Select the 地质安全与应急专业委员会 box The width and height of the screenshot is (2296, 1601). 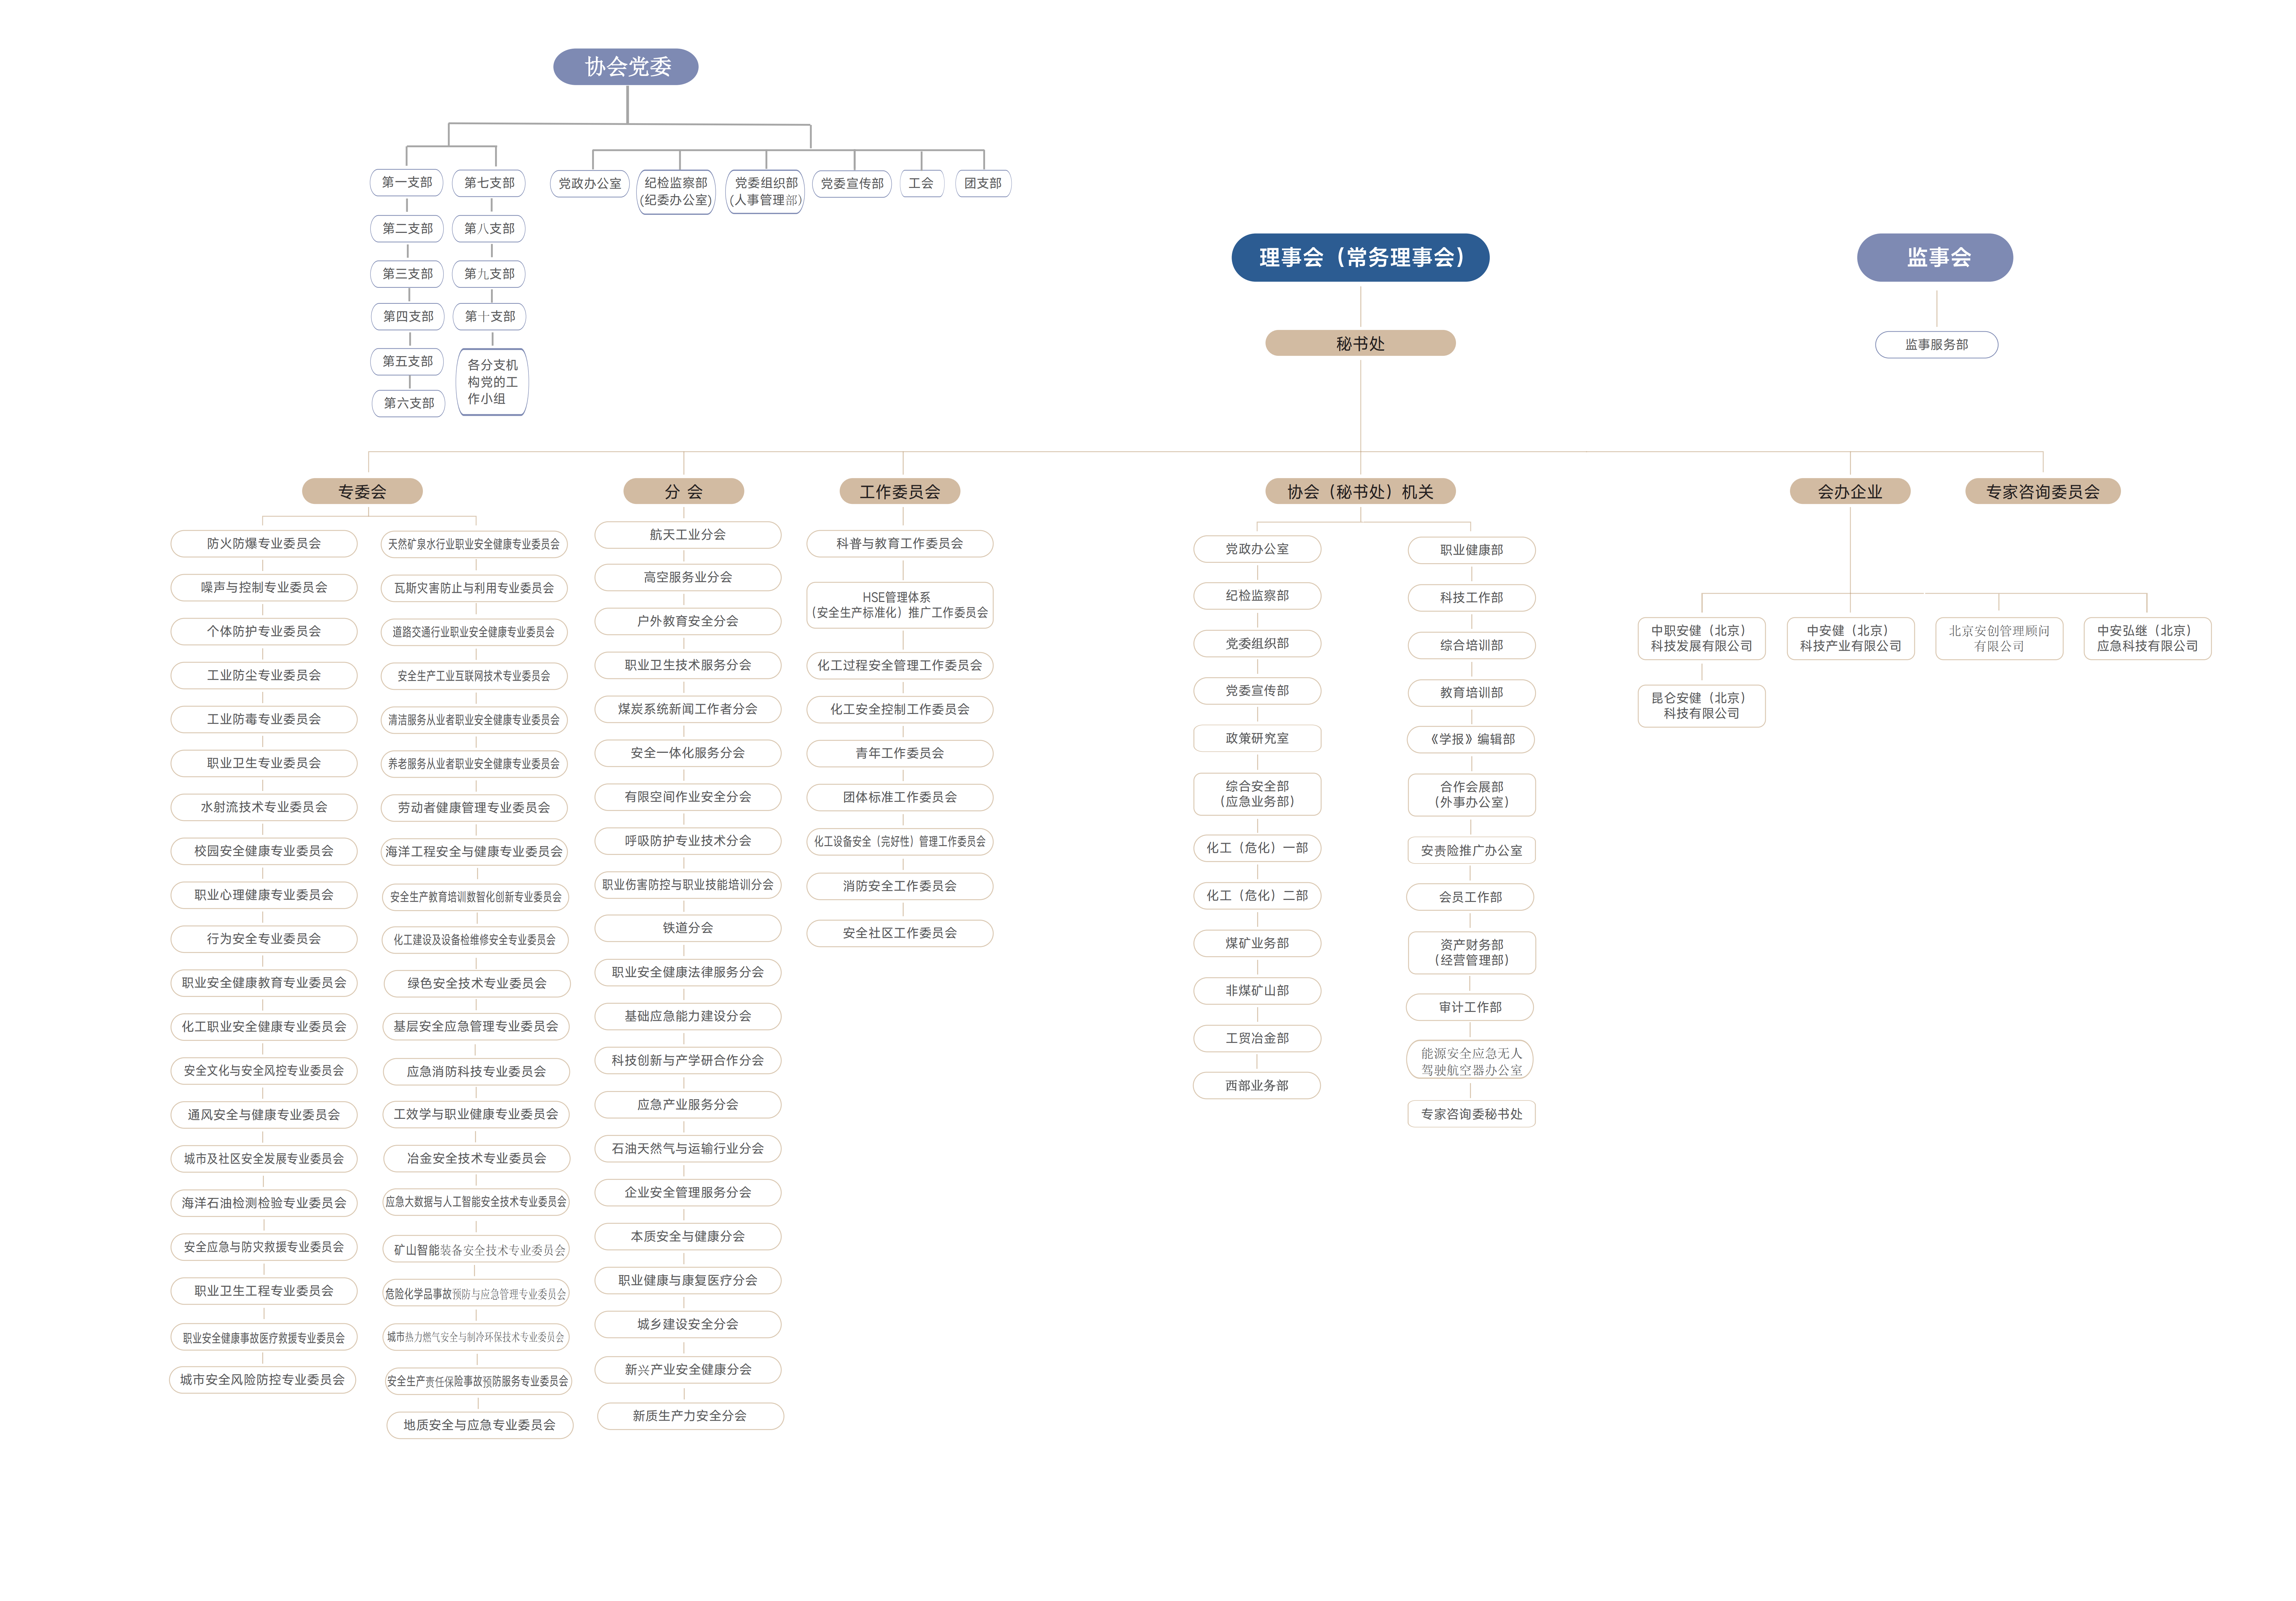(x=480, y=1425)
